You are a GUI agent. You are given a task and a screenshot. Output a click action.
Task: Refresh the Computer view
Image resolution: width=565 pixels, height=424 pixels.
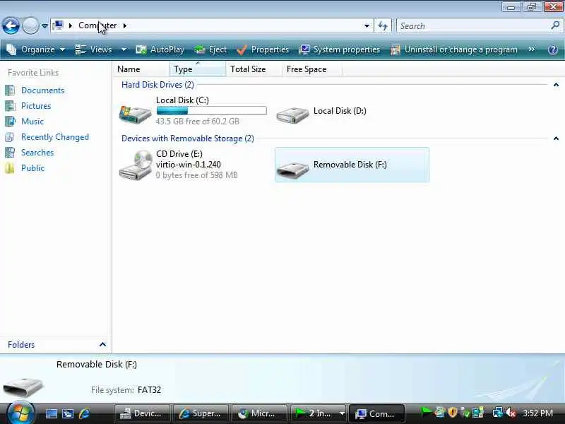coord(383,26)
